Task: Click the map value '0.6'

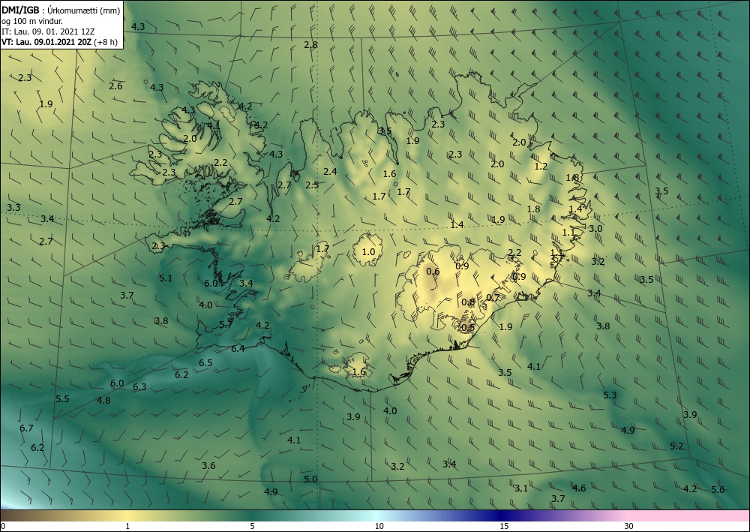Action: click(x=433, y=272)
